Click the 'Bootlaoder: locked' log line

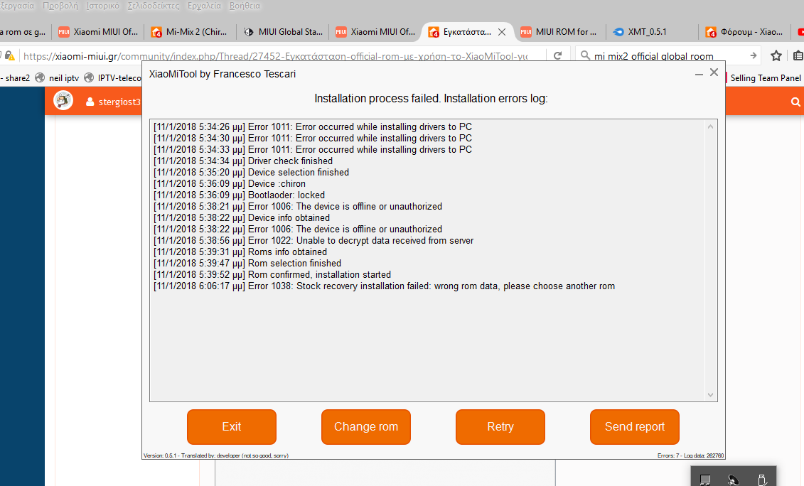(239, 195)
